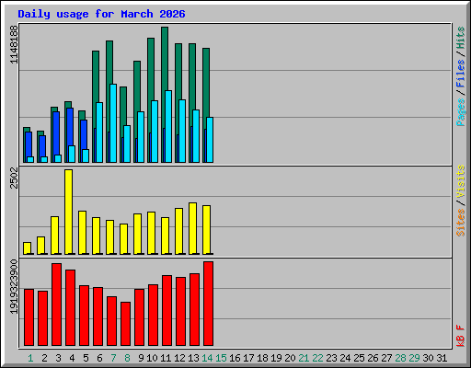Screen dimensions: 471x368
Task: Click the yellow "Visits" legend label
Action: click(x=460, y=181)
